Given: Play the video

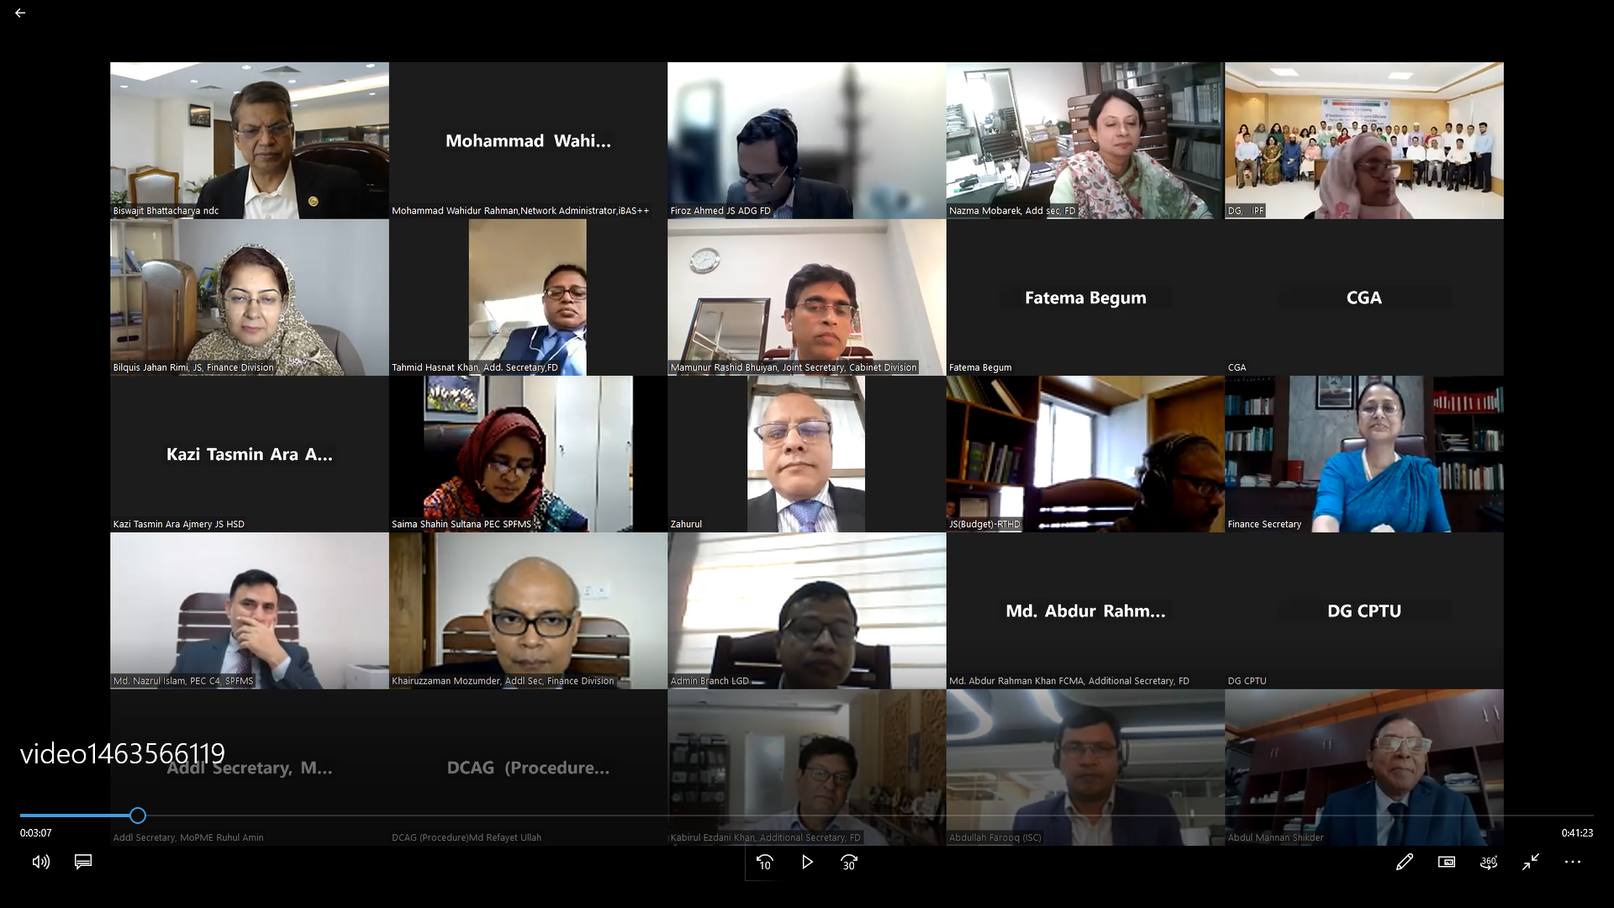Looking at the screenshot, I should tap(807, 863).
